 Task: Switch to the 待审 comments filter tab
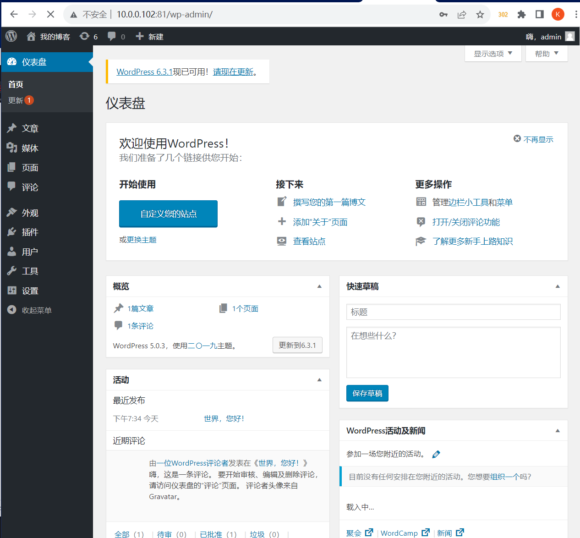pyautogui.click(x=165, y=533)
